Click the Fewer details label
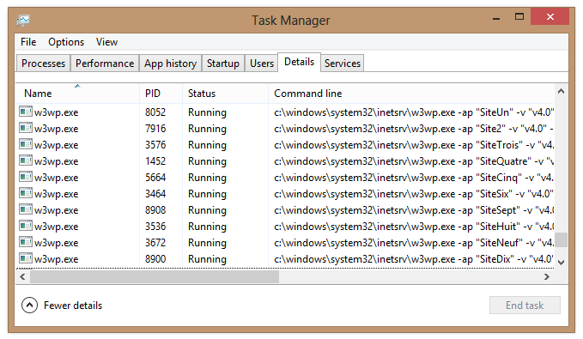Image resolution: width=583 pixels, height=339 pixels. pyautogui.click(x=73, y=306)
